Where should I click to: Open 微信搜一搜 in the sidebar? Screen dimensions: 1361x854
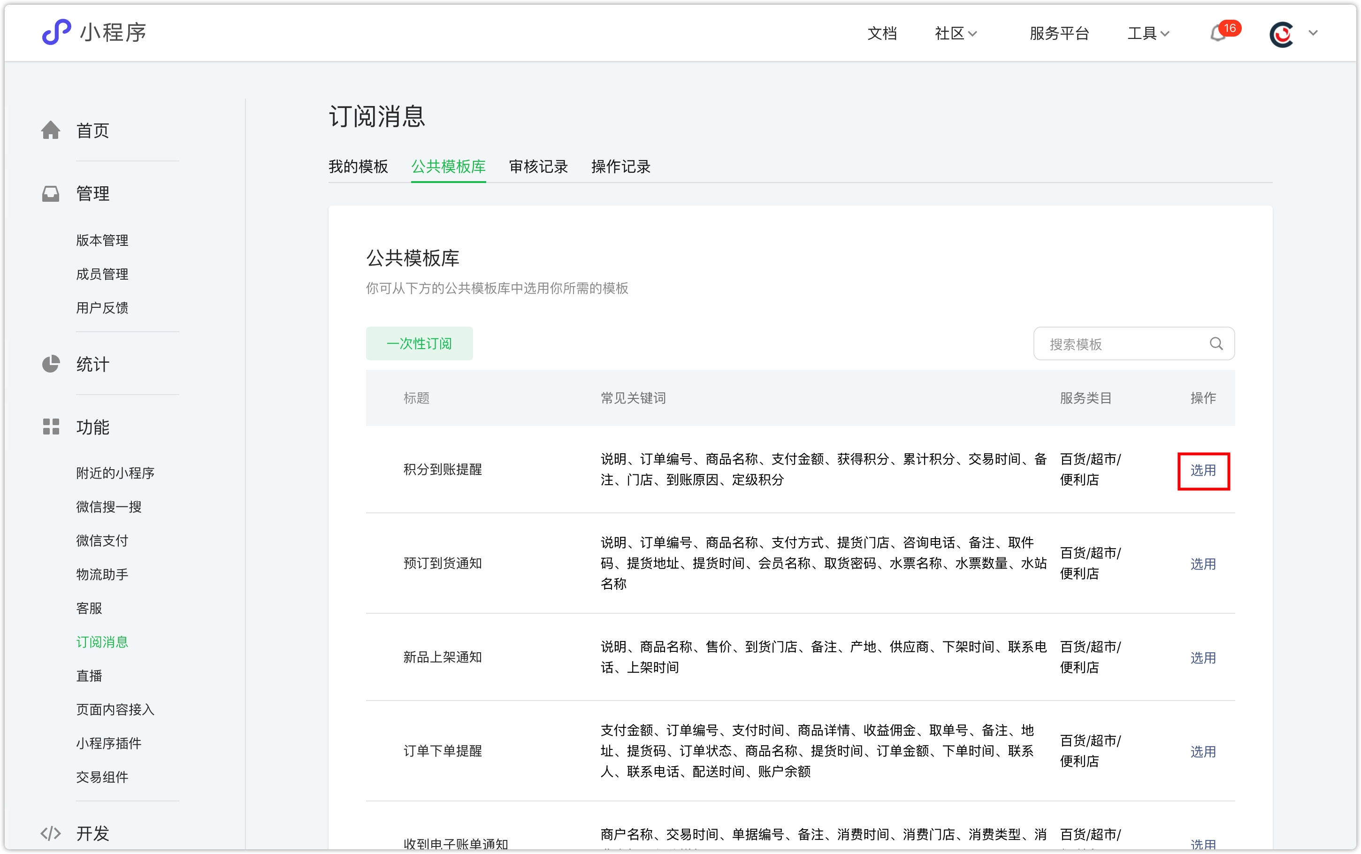tap(109, 507)
